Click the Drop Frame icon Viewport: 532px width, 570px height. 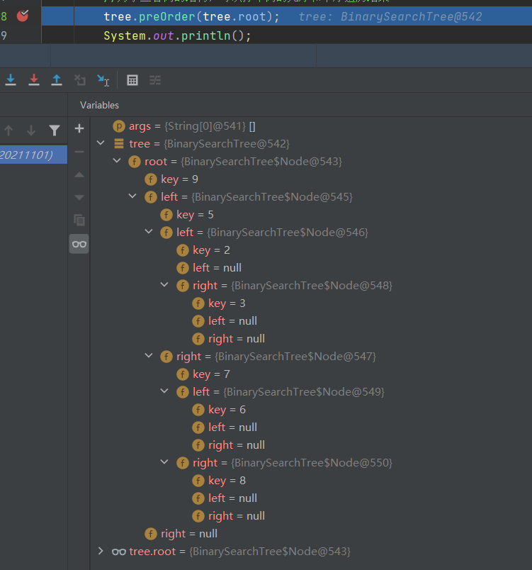click(79, 80)
